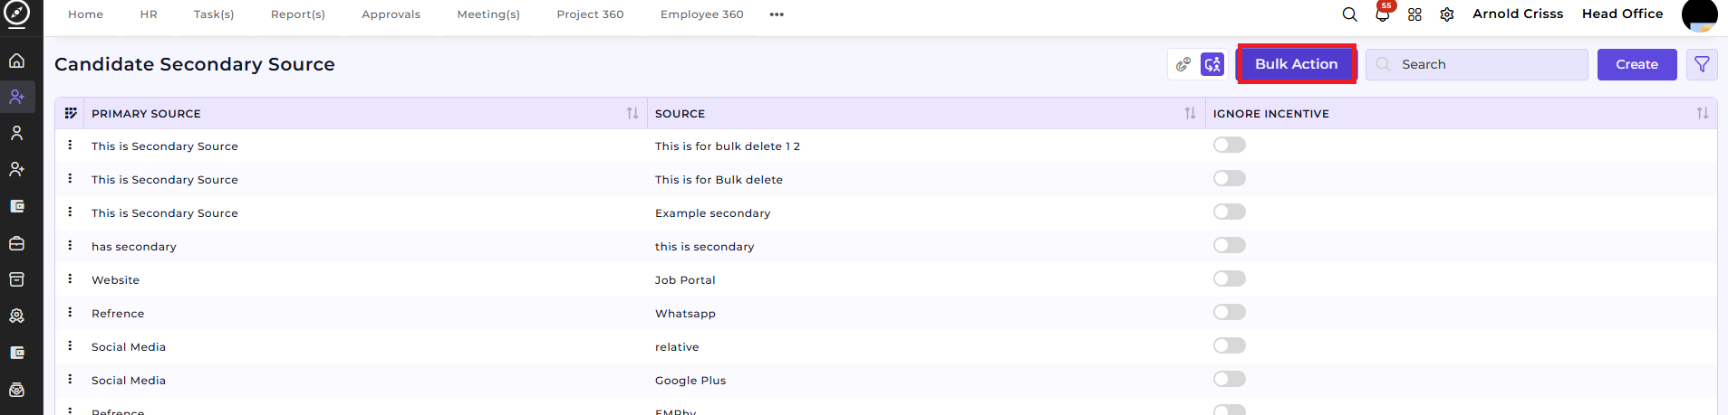The width and height of the screenshot is (1728, 415).
Task: Open the Approvals menu
Action: (x=391, y=14)
